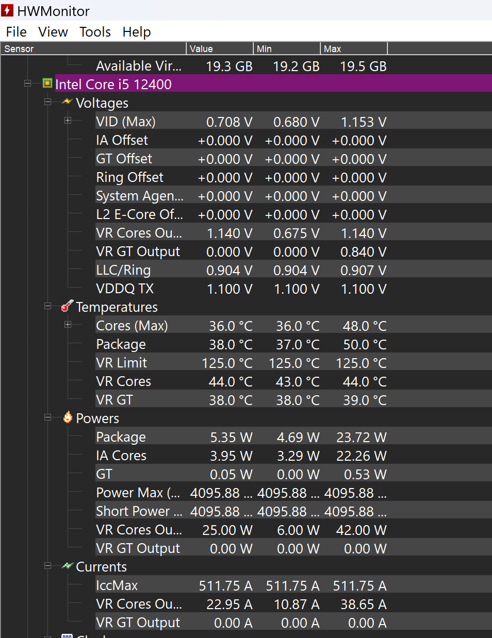492x638 pixels.
Task: Click the Currents group label
Action: tap(102, 567)
